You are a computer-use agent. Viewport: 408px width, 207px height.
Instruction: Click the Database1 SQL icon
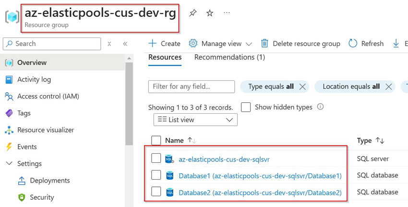click(169, 176)
